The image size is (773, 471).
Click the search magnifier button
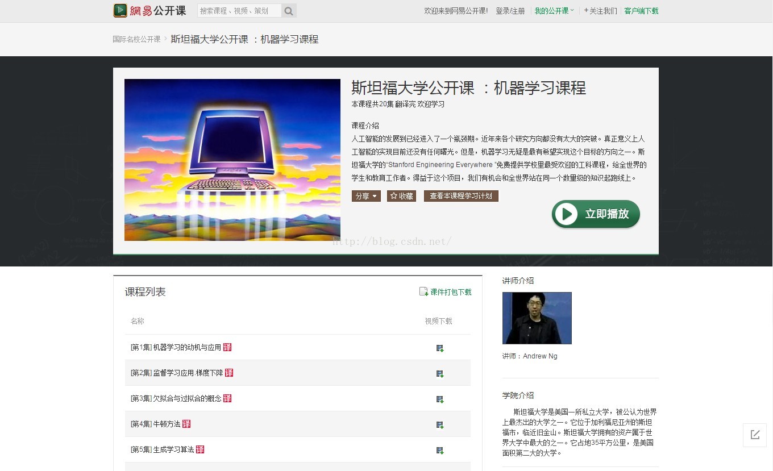pyautogui.click(x=289, y=11)
